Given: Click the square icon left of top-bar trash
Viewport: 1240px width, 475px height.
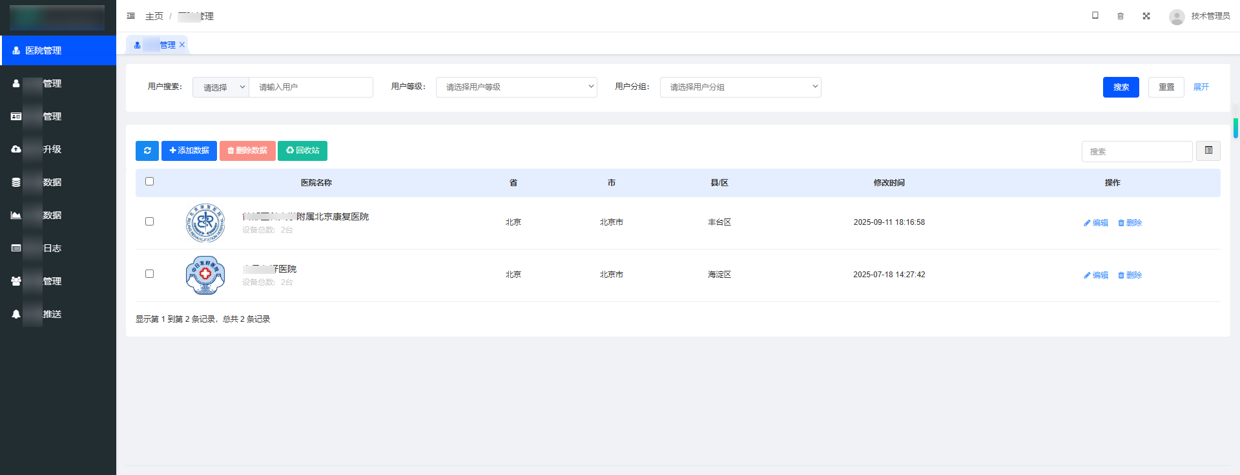Looking at the screenshot, I should pyautogui.click(x=1095, y=16).
